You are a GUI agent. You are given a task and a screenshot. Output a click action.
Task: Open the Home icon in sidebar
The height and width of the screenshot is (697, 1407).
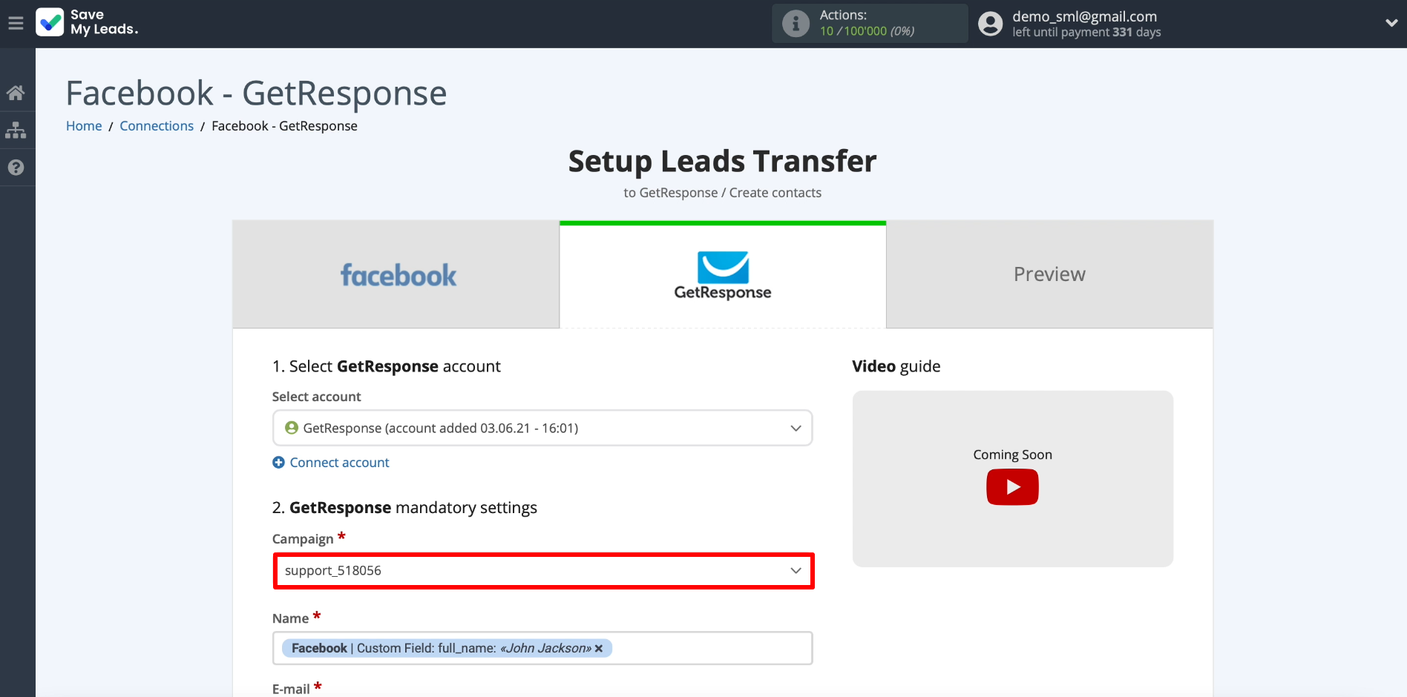[x=16, y=93]
